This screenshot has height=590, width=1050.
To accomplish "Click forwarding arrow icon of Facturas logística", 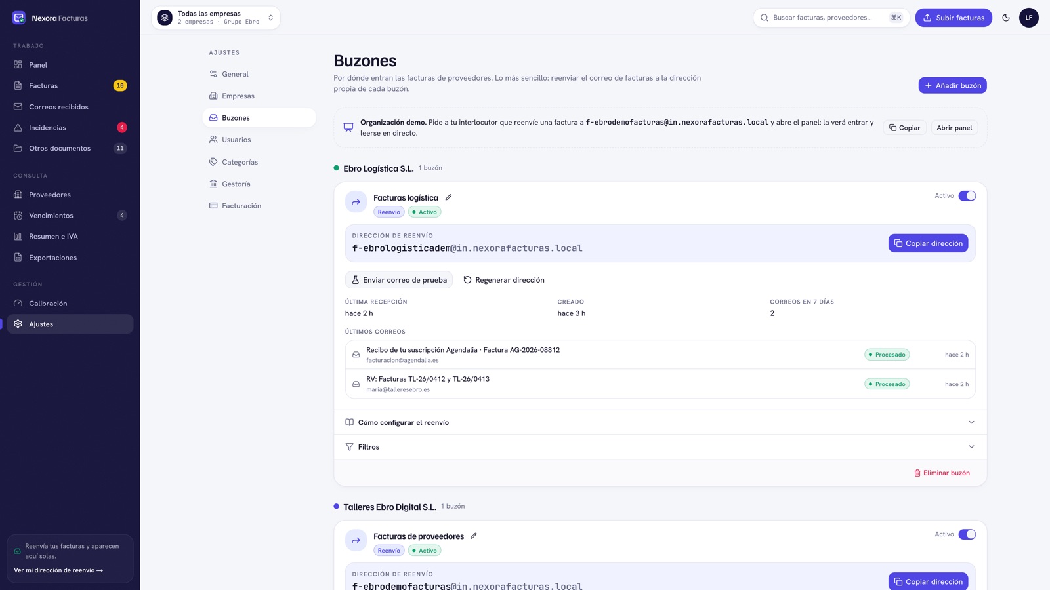I will (x=356, y=202).
